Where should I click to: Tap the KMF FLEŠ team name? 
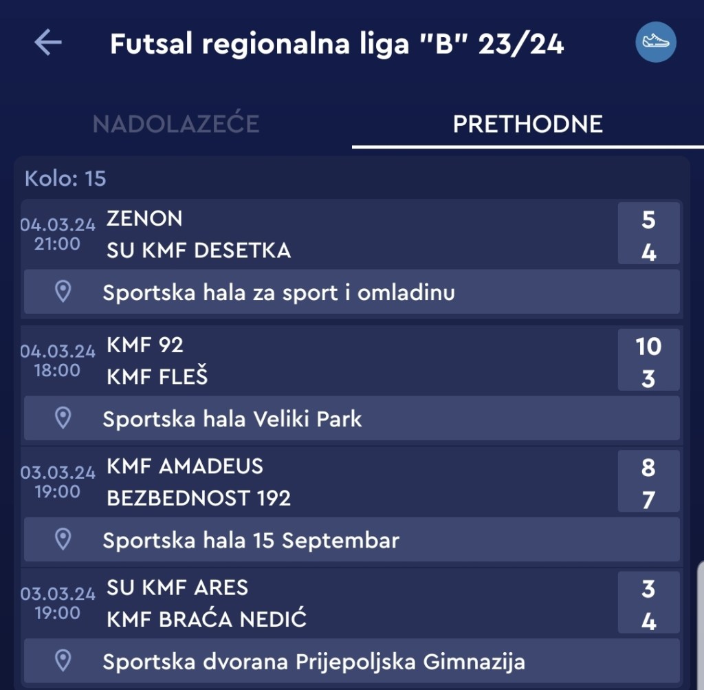coord(157,377)
